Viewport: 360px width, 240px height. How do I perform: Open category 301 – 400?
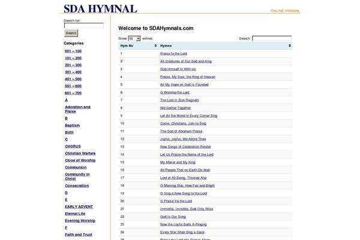pyautogui.click(x=73, y=72)
